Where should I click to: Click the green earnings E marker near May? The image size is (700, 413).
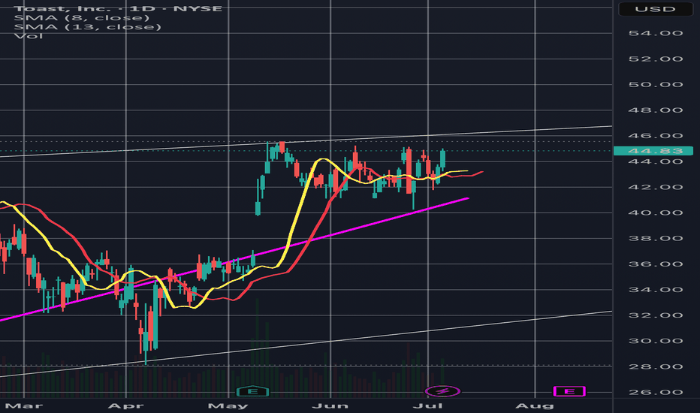coord(252,391)
